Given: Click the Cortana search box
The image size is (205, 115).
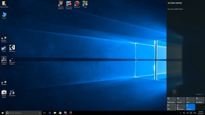Looking at the screenshot, I should [x=23, y=113].
